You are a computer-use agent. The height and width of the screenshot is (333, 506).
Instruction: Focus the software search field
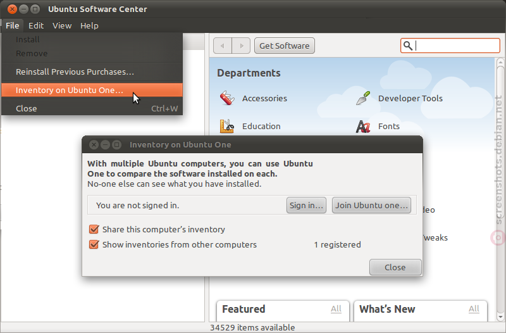tap(450, 46)
